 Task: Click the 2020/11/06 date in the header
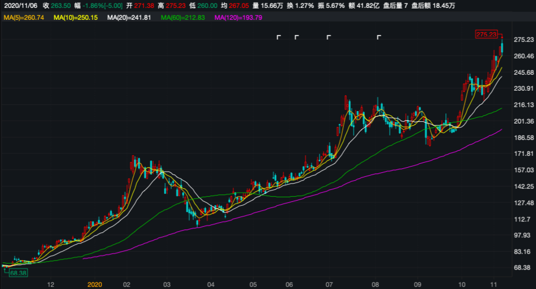pyautogui.click(x=20, y=6)
